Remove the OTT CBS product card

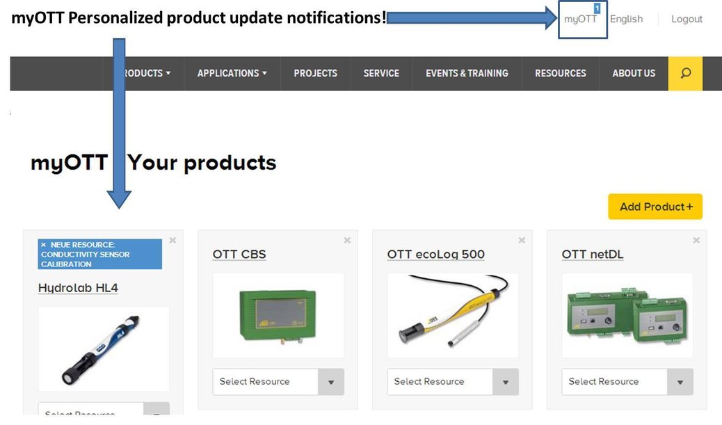coord(347,240)
